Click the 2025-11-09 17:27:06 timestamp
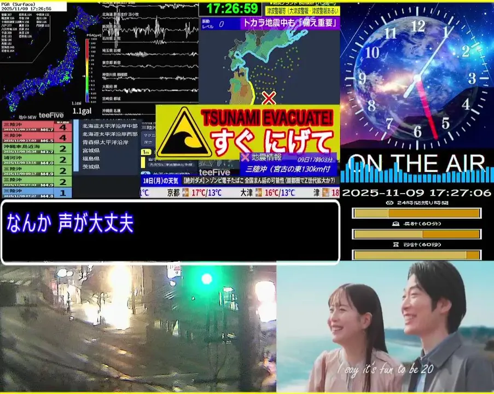The image size is (494, 394). tap(417, 193)
